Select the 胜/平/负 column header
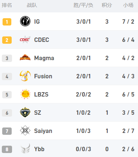 pyautogui.click(x=83, y=5)
